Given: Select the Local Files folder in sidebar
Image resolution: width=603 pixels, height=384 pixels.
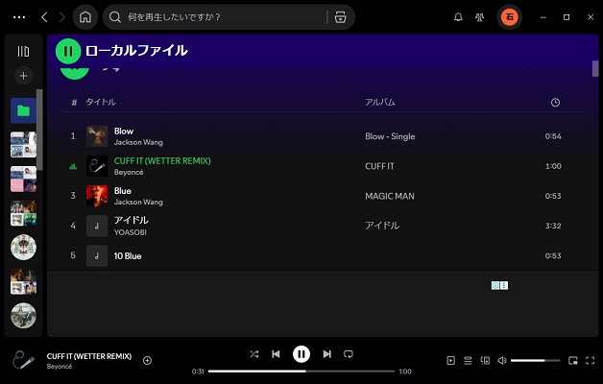Looking at the screenshot, I should (23, 110).
